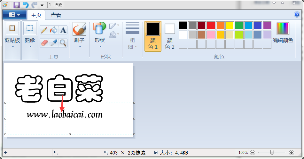Select the Color picker eyedropper tool

click(53, 43)
